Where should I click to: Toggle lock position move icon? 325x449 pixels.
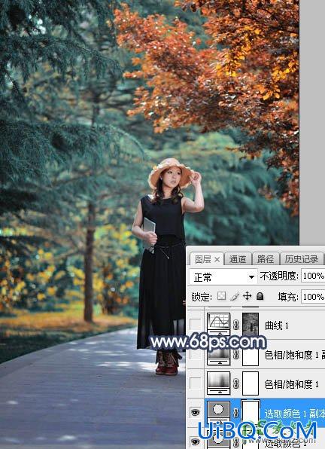[247, 296]
